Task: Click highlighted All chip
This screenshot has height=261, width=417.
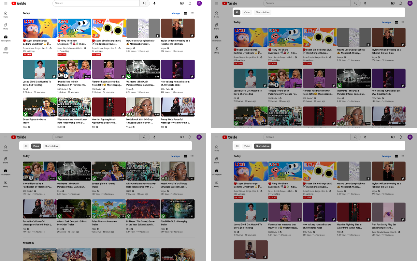Action: pyautogui.click(x=237, y=12)
